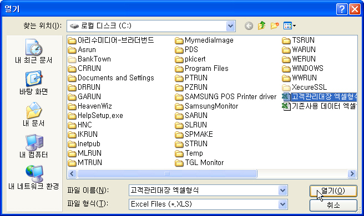Select the Inetpub folder
This screenshot has width=364, height=216.
click(84, 143)
